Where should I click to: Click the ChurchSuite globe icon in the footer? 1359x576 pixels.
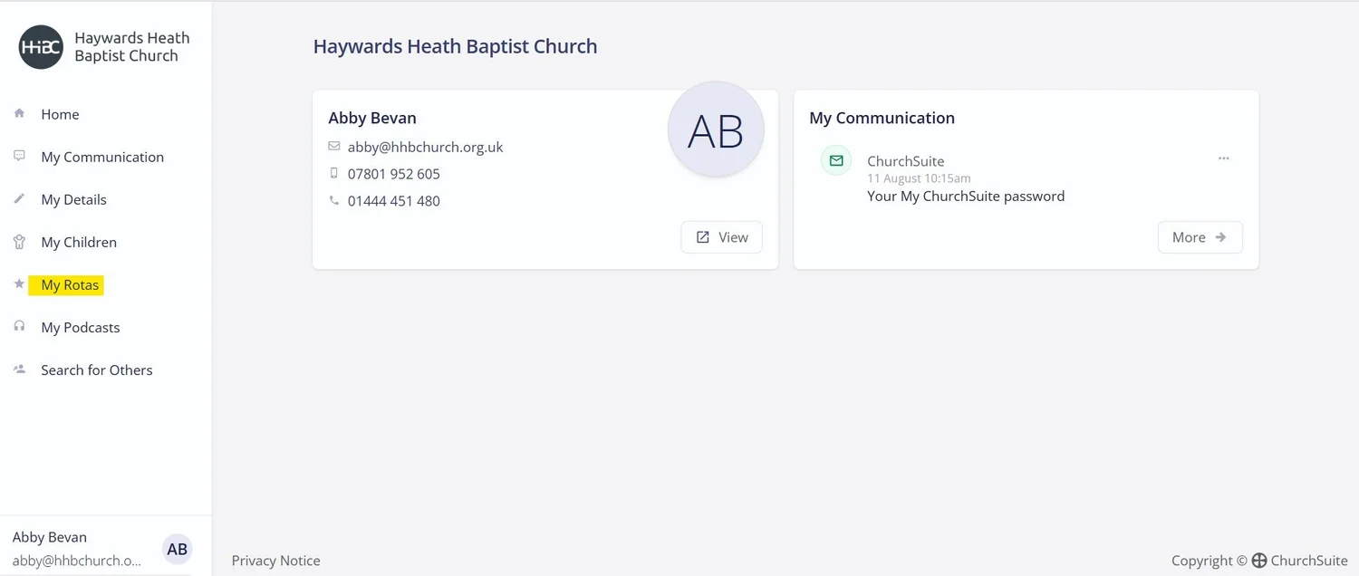(x=1259, y=560)
